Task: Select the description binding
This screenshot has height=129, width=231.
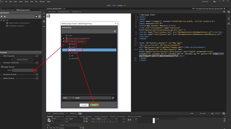Action: [74, 59]
